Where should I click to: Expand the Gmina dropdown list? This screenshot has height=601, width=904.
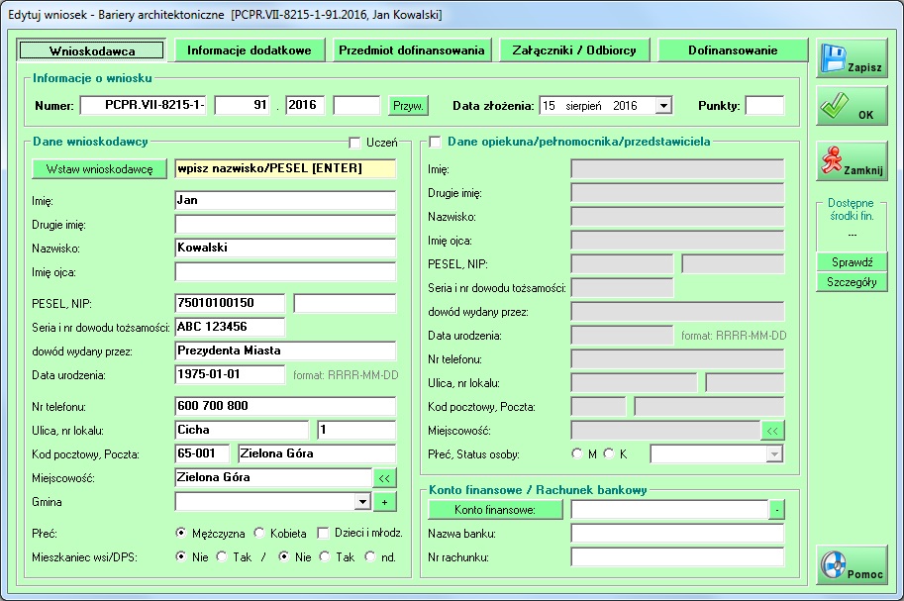(362, 502)
